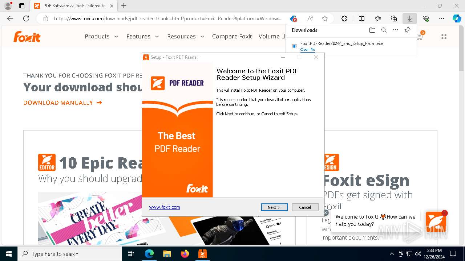Viewport: 465px width, 261px height.
Task: Expand the Features menu
Action: [x=143, y=36]
